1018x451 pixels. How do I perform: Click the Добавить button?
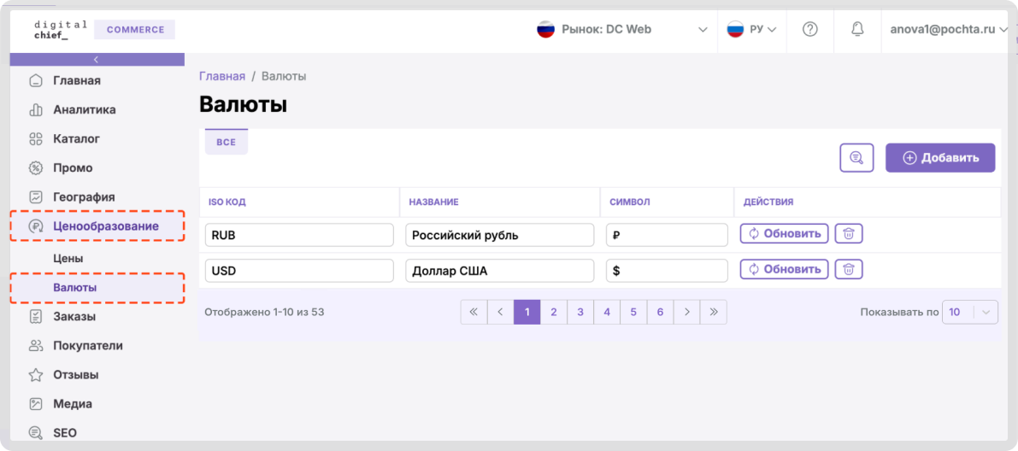click(x=940, y=158)
